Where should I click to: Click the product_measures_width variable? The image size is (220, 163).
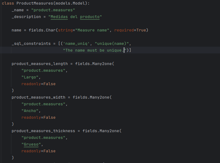[38, 97]
